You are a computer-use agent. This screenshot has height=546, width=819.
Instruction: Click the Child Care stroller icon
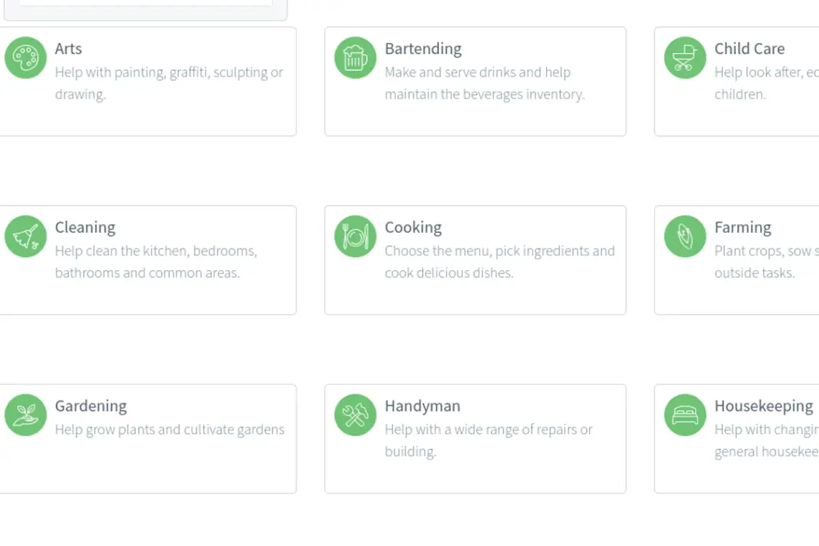[685, 57]
